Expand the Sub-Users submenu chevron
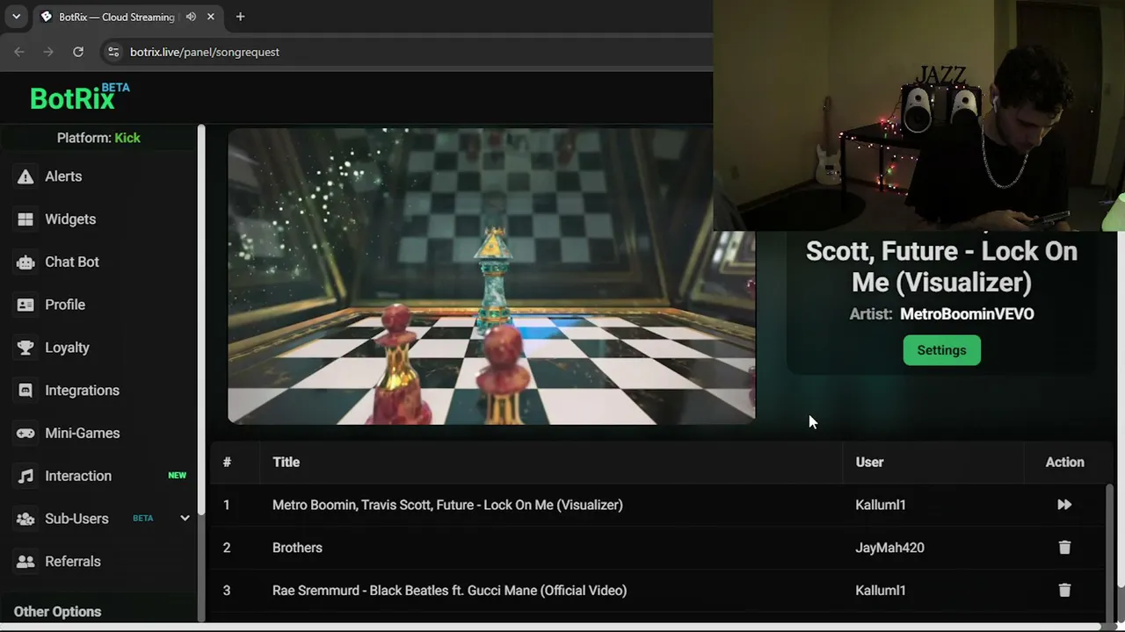The width and height of the screenshot is (1125, 632). [185, 519]
